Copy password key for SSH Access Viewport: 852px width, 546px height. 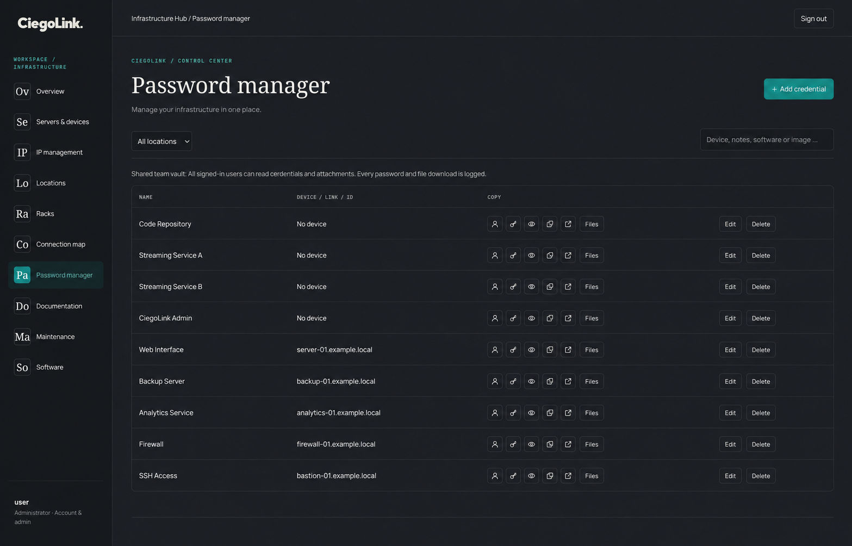[513, 476]
